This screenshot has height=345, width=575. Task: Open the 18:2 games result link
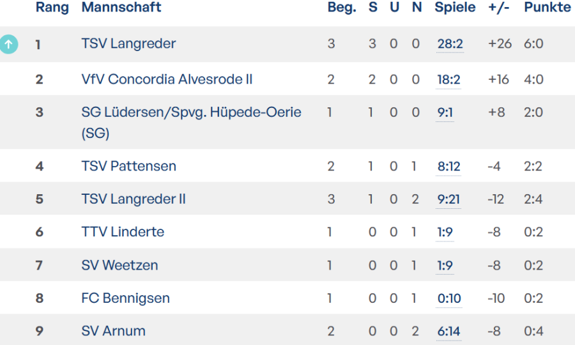[x=448, y=80]
